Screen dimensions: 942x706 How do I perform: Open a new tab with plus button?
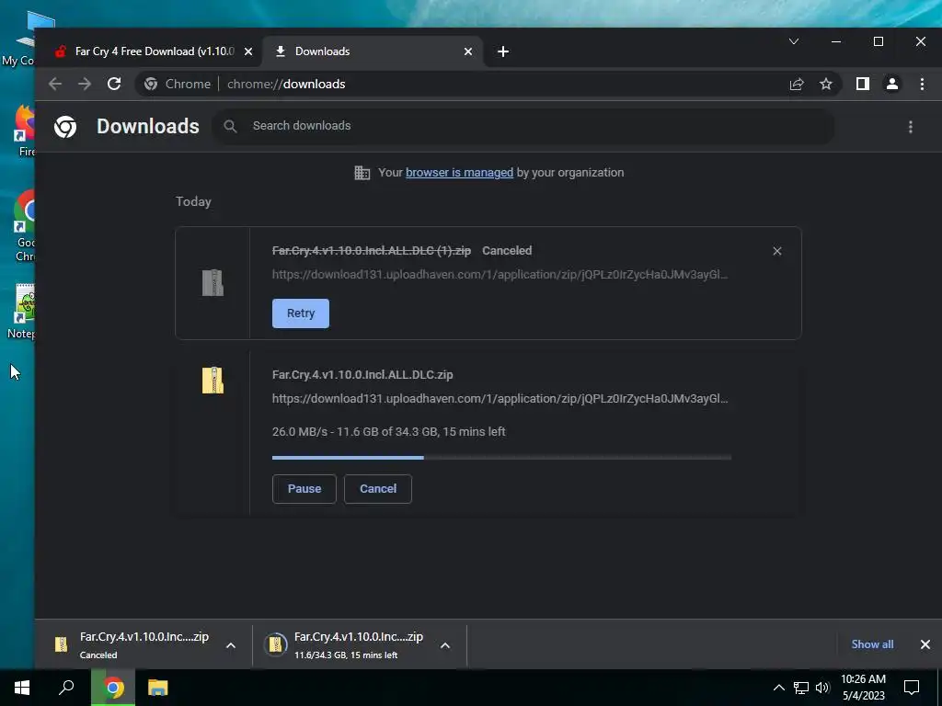(503, 51)
